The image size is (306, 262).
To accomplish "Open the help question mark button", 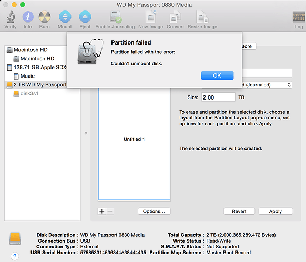I will 15,256.
